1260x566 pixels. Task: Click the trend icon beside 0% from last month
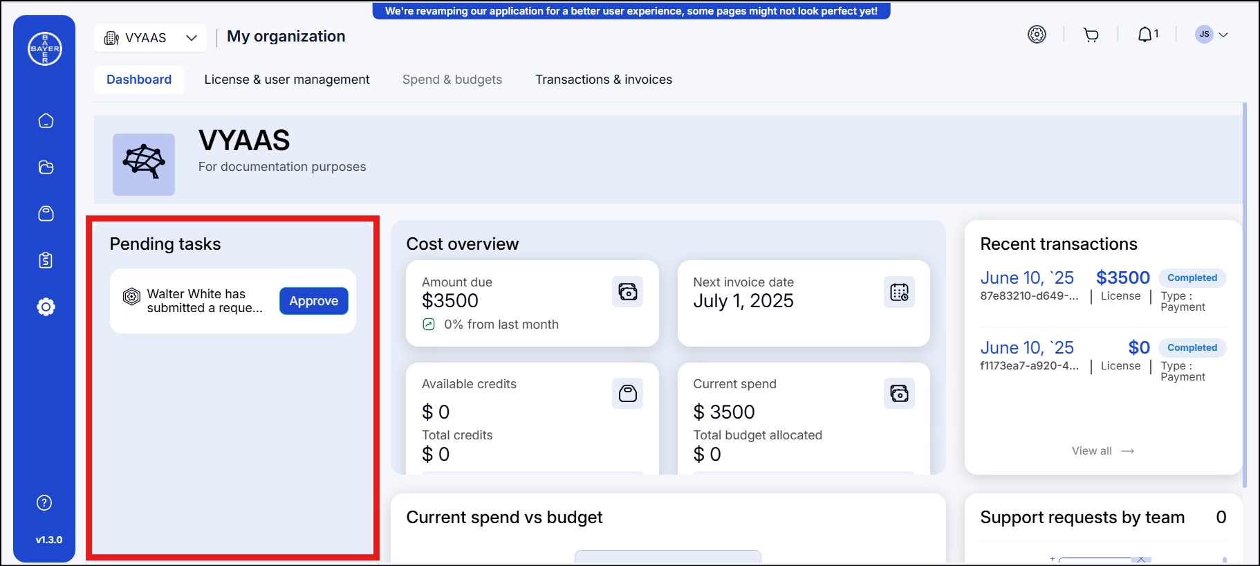(x=429, y=325)
